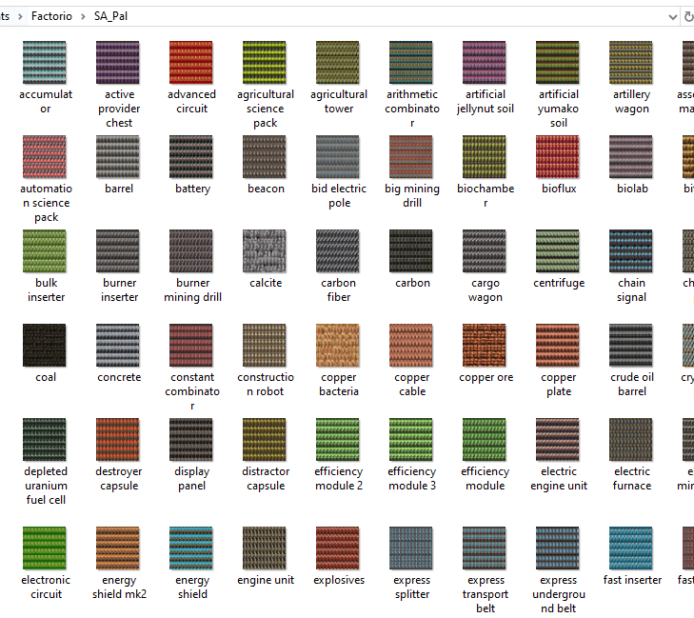The width and height of the screenshot is (694, 618).
Task: Open the address bar history dropdown
Action: pos(673,17)
